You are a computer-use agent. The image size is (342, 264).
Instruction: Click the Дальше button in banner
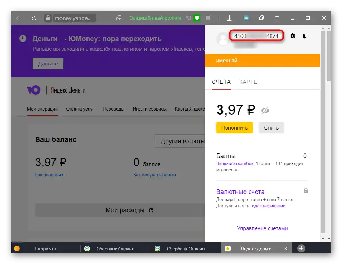click(48, 64)
